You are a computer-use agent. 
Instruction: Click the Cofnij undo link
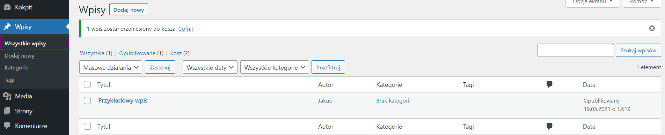[185, 29]
